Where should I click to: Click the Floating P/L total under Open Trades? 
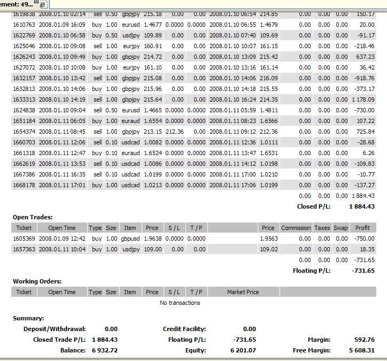363,271
